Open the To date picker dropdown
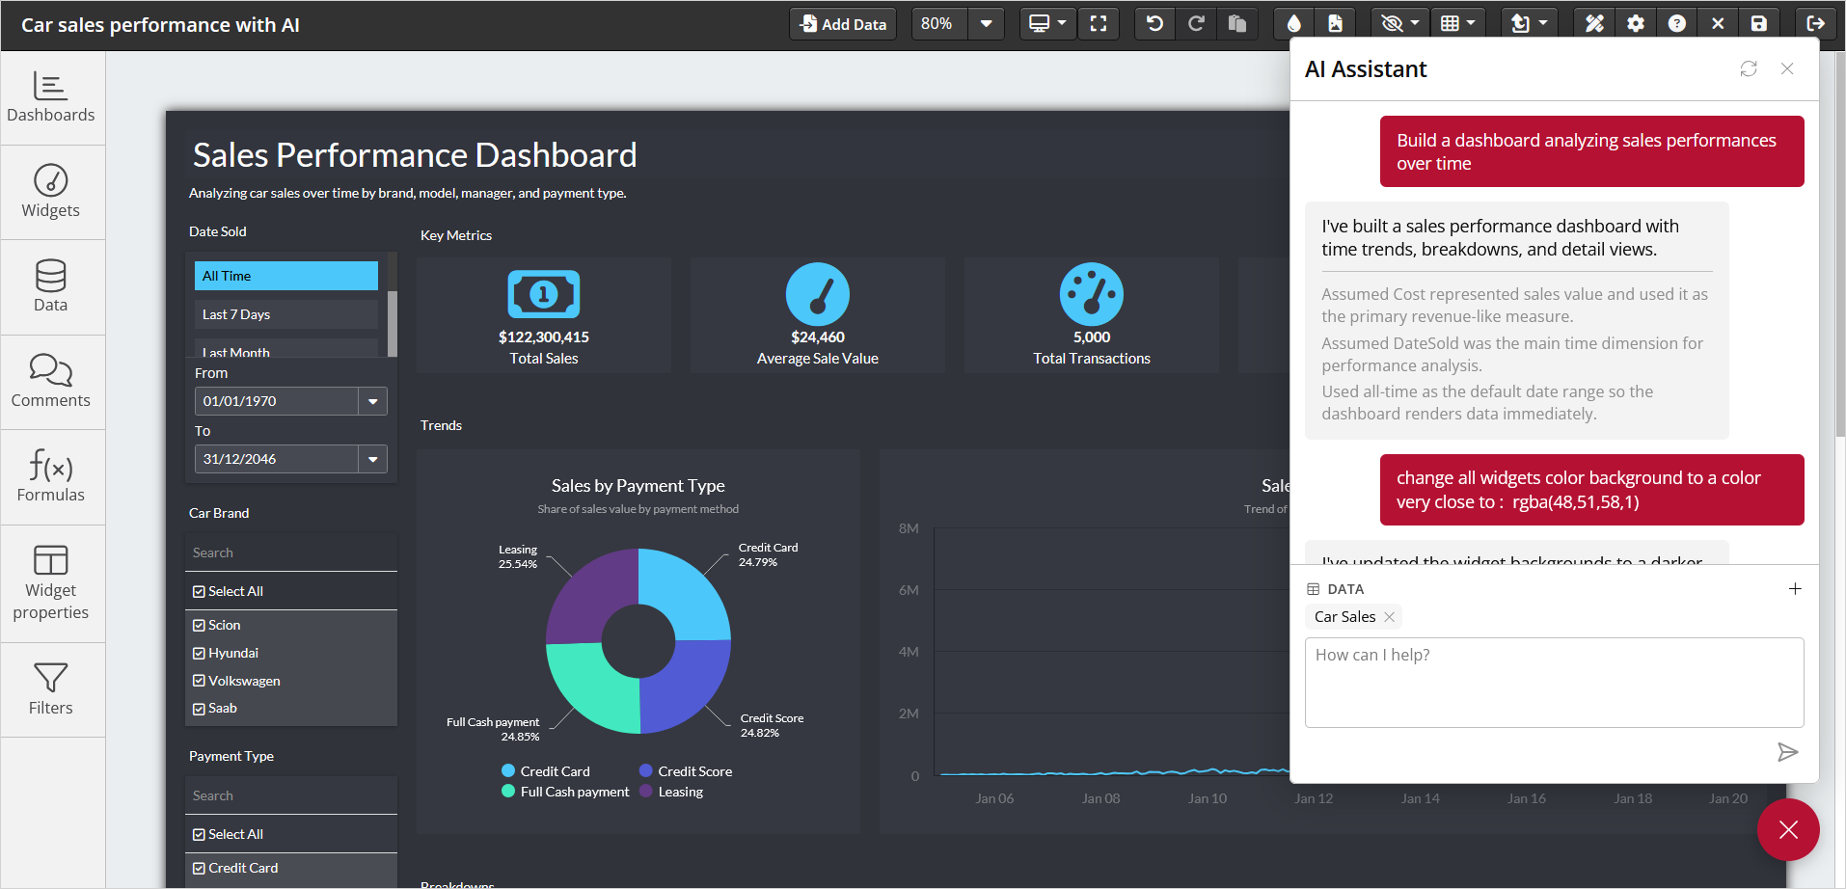The image size is (1846, 889). coord(373,459)
